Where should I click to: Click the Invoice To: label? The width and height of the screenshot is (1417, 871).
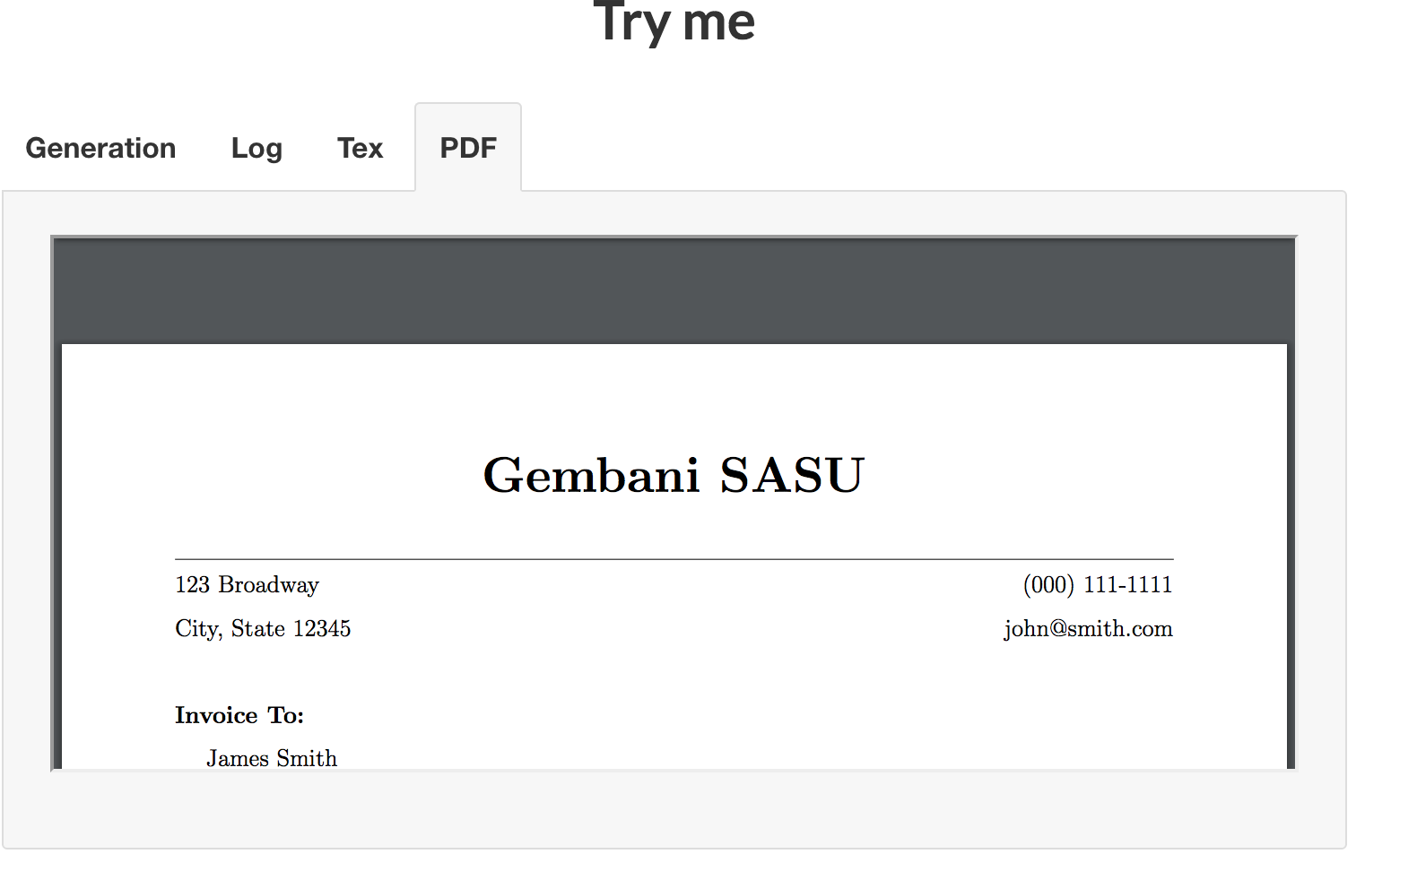point(239,715)
